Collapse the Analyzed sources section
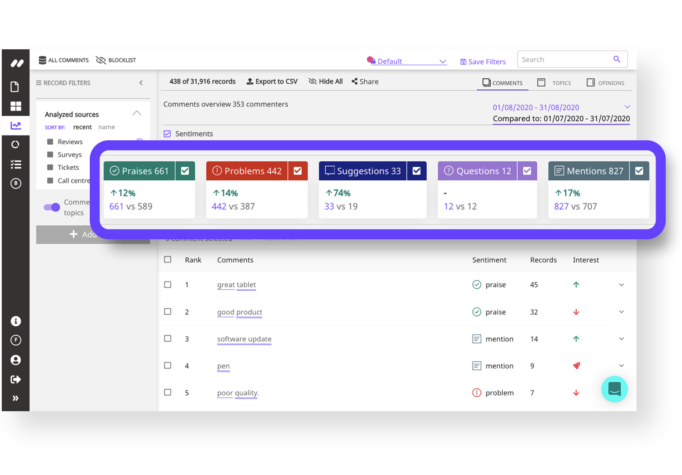Viewport: 682px width, 475px height. pyautogui.click(x=137, y=113)
